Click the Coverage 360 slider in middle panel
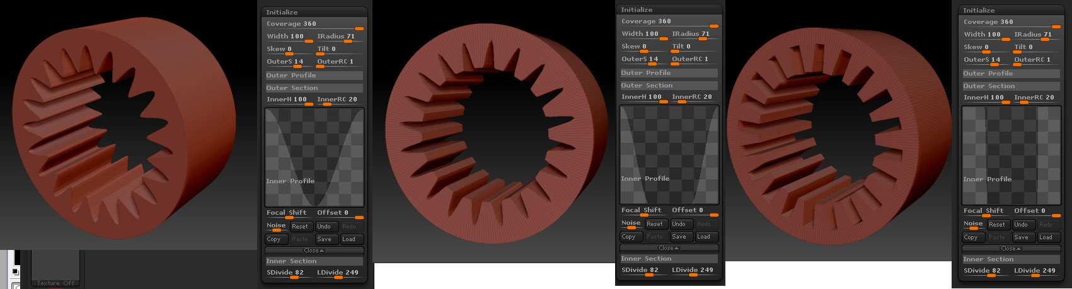Viewport: 1072px width, 289px height. point(669,21)
